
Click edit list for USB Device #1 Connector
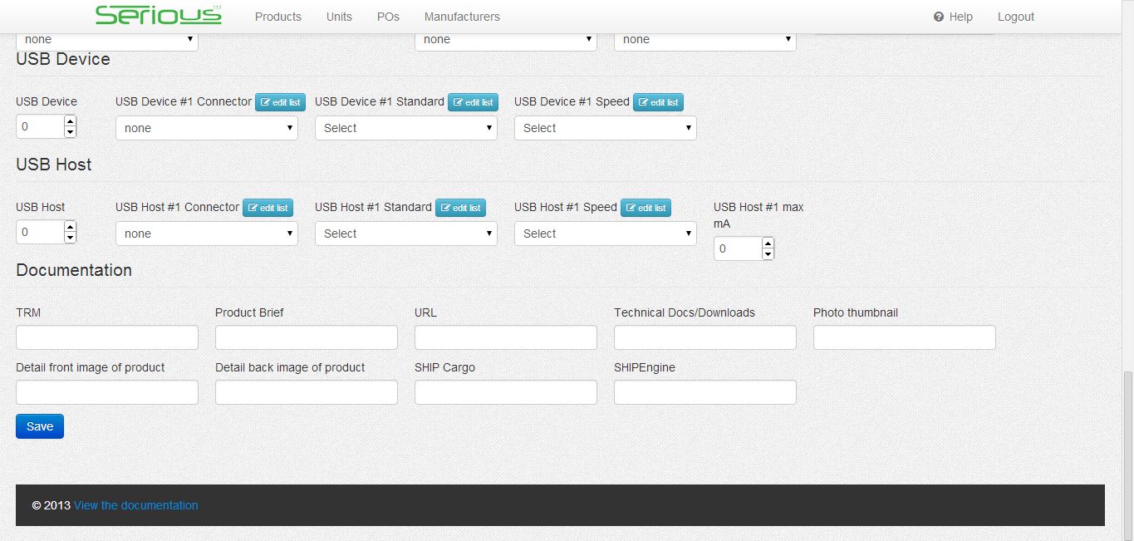tap(280, 102)
